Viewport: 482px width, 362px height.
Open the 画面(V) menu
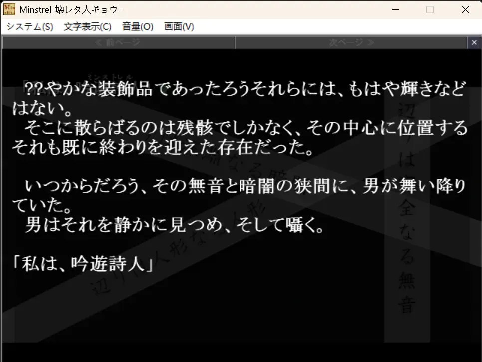(179, 27)
